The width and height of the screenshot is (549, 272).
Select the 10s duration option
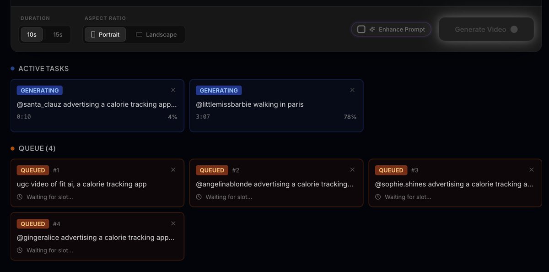click(x=32, y=34)
